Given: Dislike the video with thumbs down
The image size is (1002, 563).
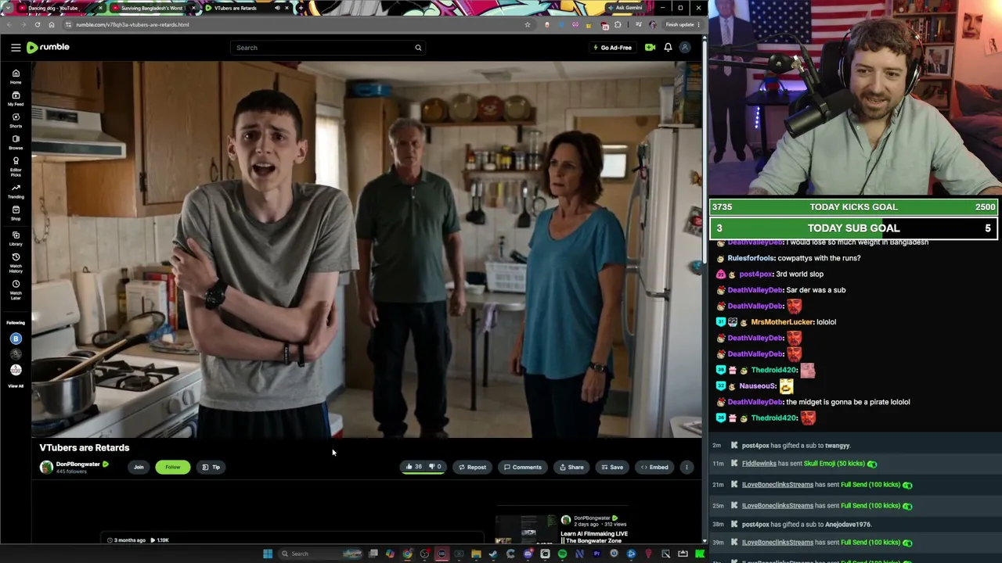Looking at the screenshot, I should (435, 467).
